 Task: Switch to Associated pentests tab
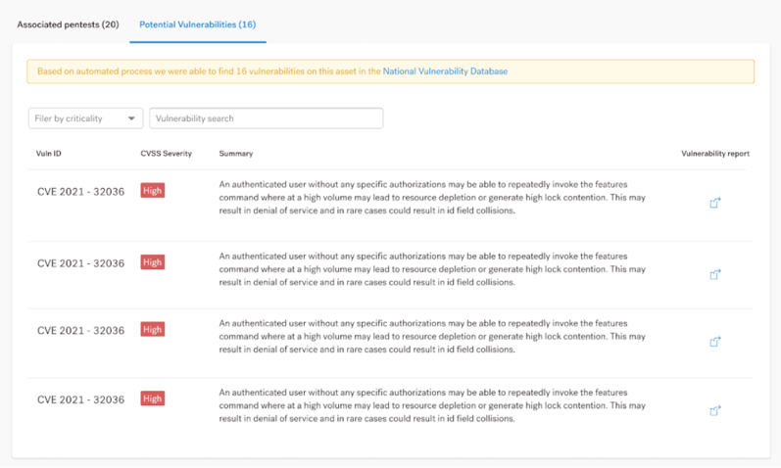pos(68,24)
